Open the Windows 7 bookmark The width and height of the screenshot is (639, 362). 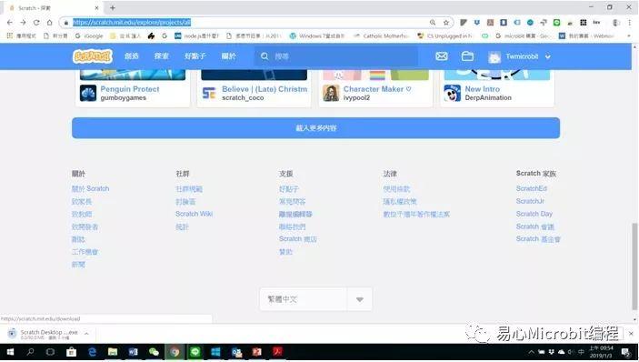click(x=317, y=35)
